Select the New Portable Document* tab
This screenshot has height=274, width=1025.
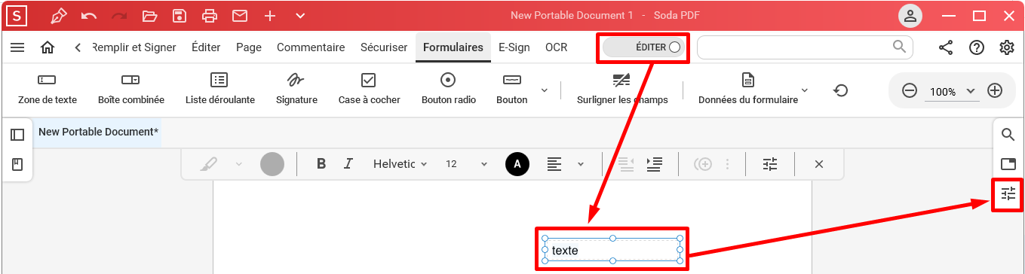click(x=98, y=132)
